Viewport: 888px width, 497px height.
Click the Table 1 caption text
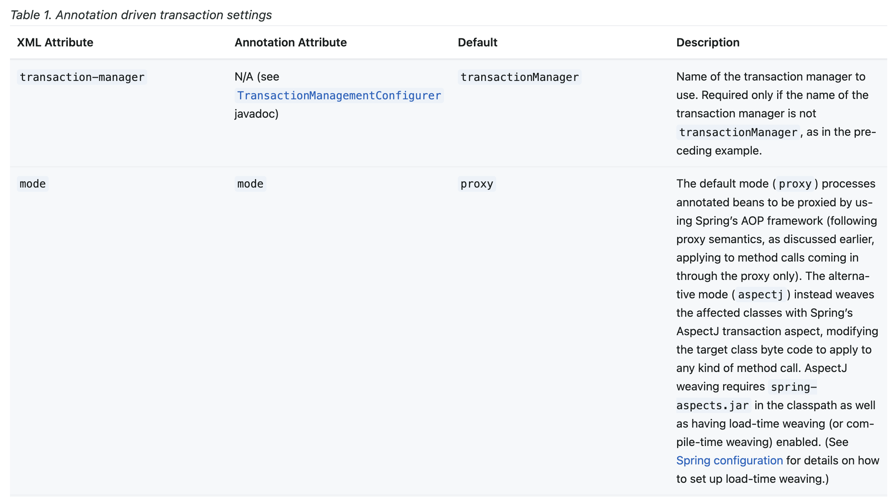click(141, 15)
